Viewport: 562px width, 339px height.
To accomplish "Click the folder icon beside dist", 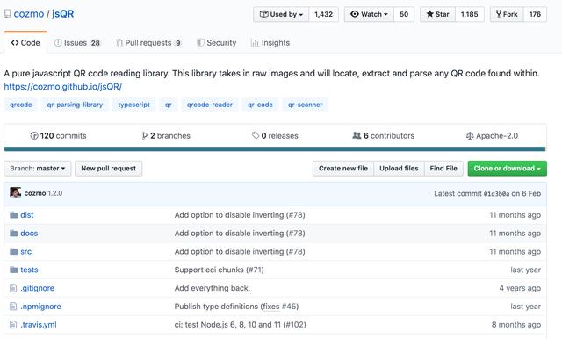I will click(x=14, y=215).
